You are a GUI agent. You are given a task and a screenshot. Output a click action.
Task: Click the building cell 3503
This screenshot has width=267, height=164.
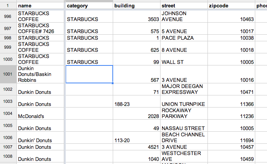point(137,16)
